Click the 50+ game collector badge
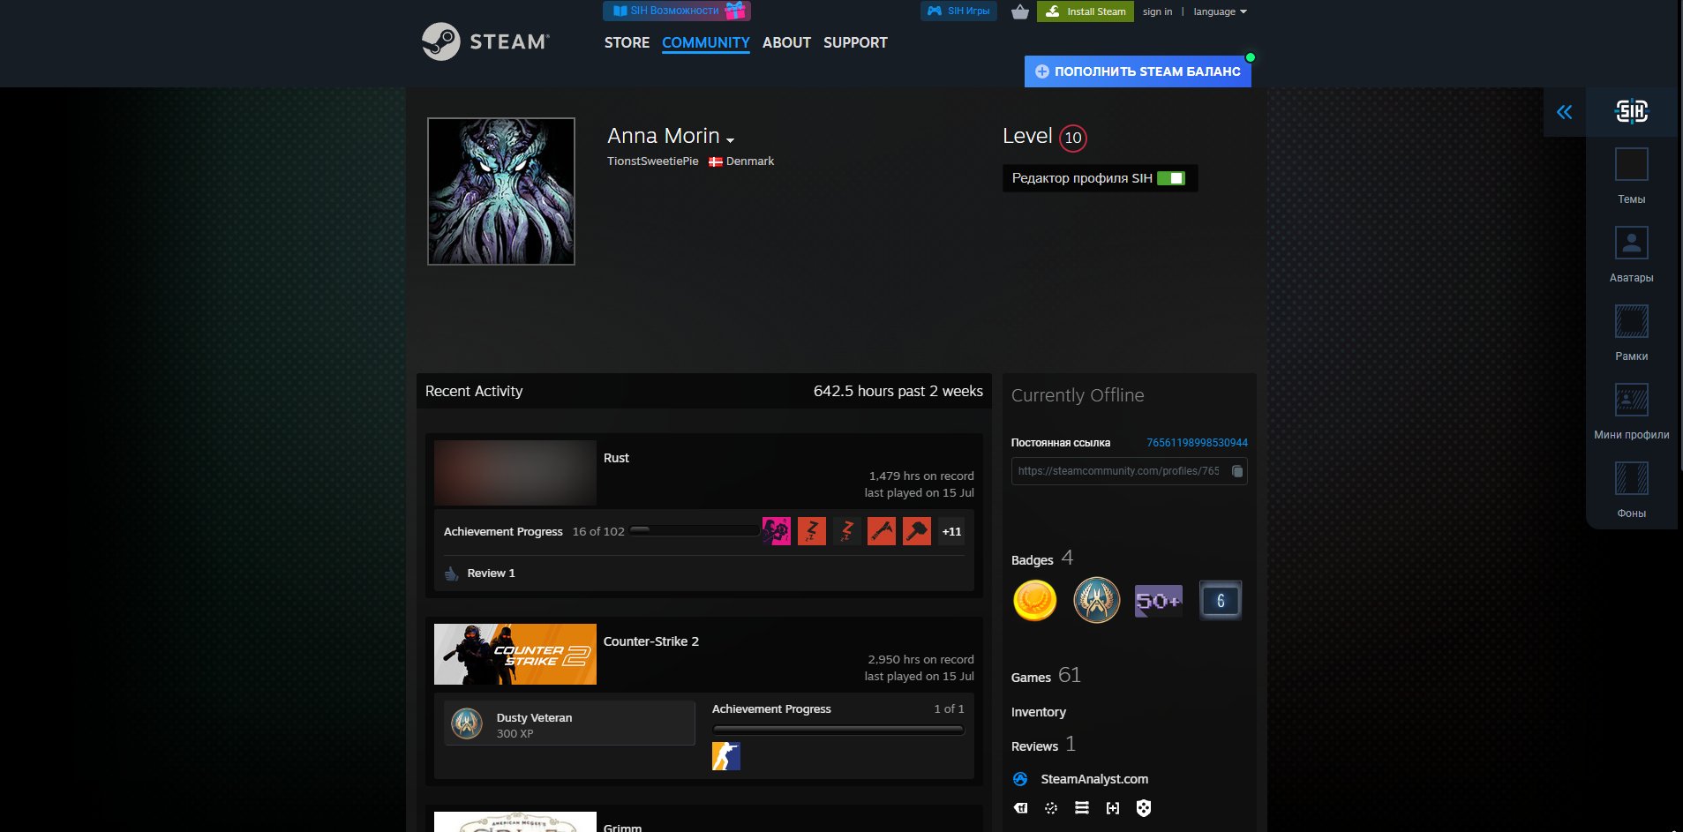The height and width of the screenshot is (832, 1683). tap(1158, 601)
